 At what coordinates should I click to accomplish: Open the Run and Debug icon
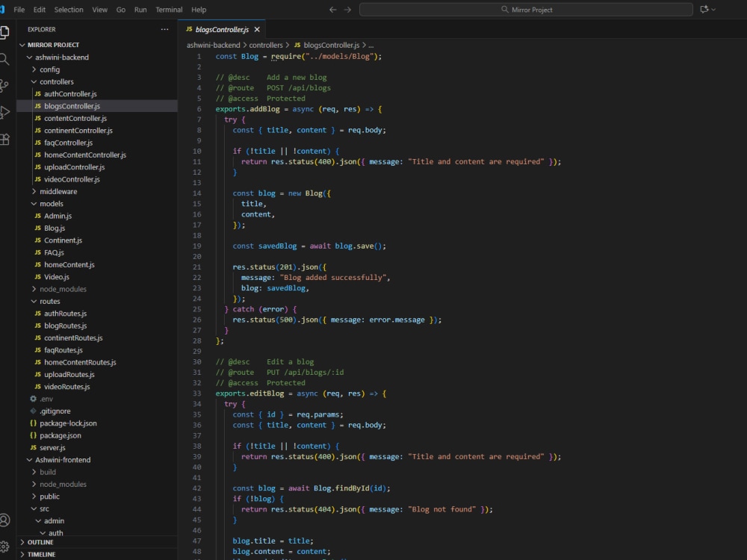(4, 113)
